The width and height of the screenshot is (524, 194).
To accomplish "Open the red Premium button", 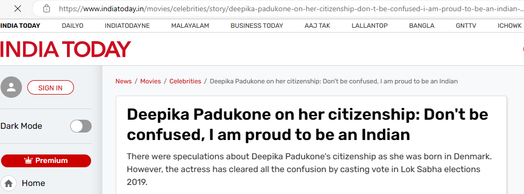I will (46, 161).
